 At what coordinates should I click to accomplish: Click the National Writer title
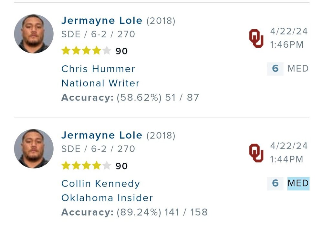click(x=100, y=83)
